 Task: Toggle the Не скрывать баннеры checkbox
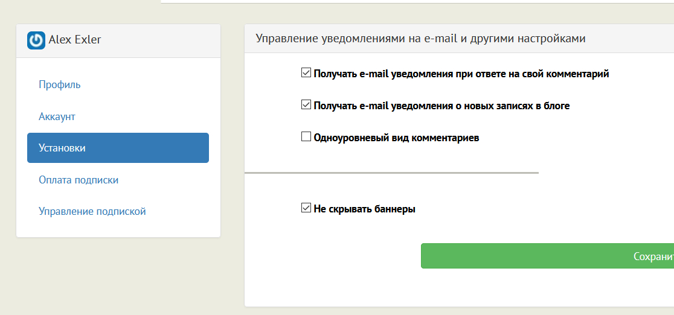point(306,208)
